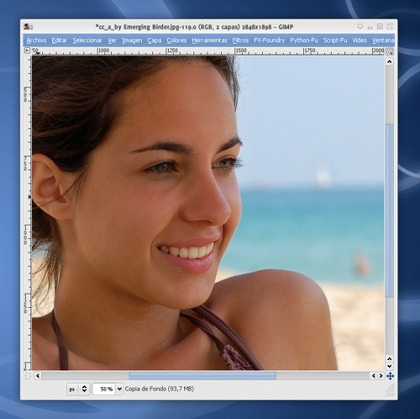
Task: Open the Ver menu
Action: [112, 40]
